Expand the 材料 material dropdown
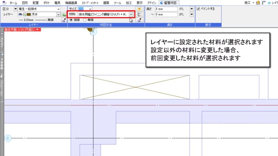This screenshot has width=278, height=156. coord(131,14)
